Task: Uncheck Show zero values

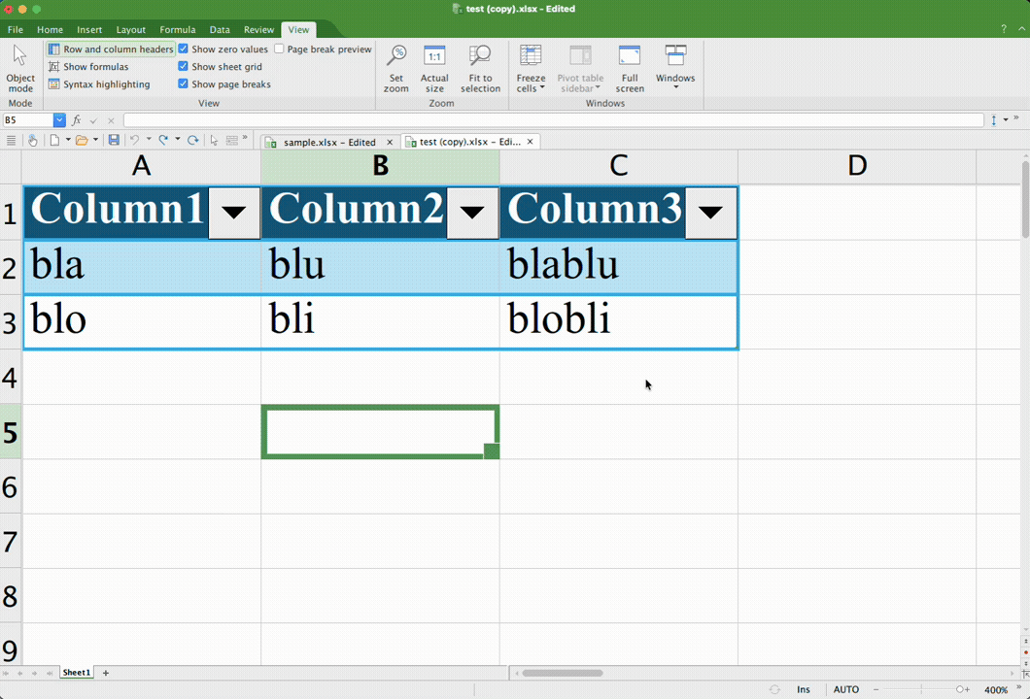Action: pyautogui.click(x=184, y=50)
